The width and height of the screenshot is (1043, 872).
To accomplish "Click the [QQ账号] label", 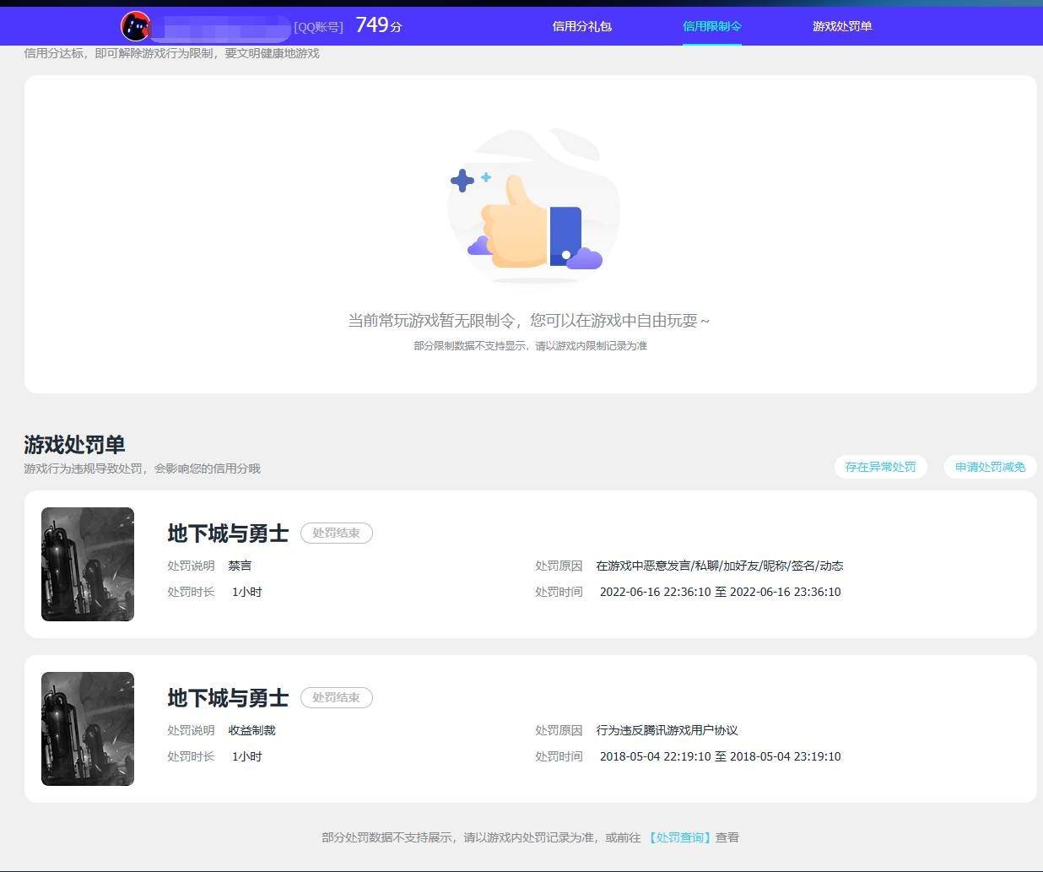I will [x=318, y=27].
